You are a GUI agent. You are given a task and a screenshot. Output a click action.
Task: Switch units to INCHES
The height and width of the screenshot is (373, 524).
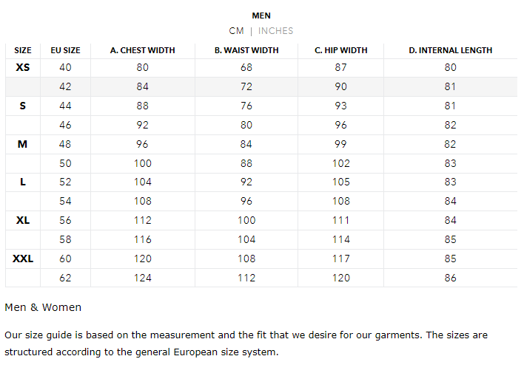(275, 31)
